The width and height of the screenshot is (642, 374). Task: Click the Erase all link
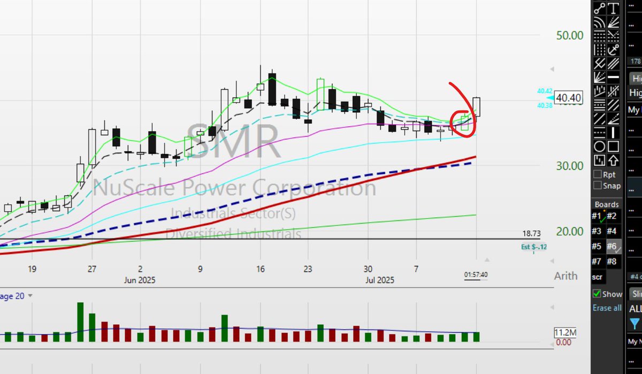(607, 308)
